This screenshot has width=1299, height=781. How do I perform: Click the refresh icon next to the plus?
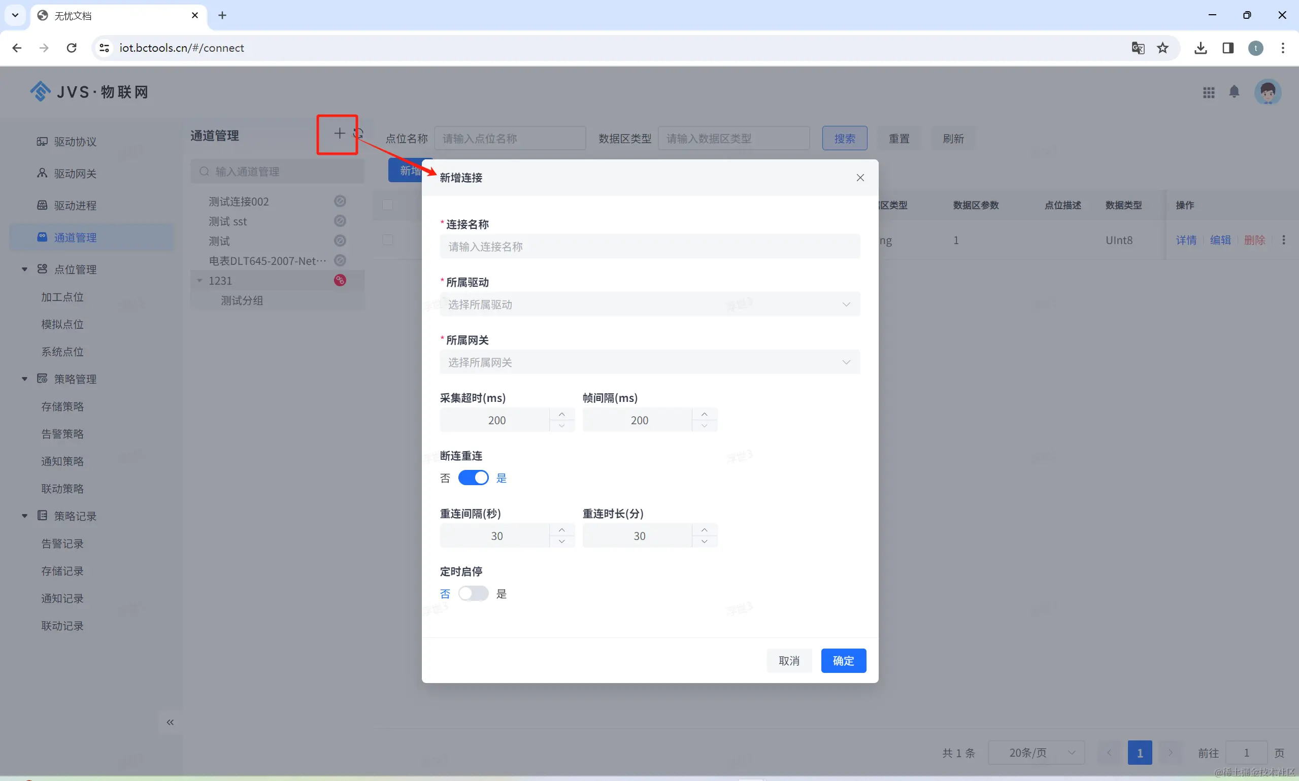click(359, 133)
